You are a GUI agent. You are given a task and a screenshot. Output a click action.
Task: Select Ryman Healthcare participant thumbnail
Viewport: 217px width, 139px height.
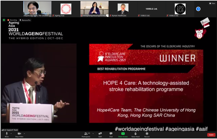click(x=123, y=9)
